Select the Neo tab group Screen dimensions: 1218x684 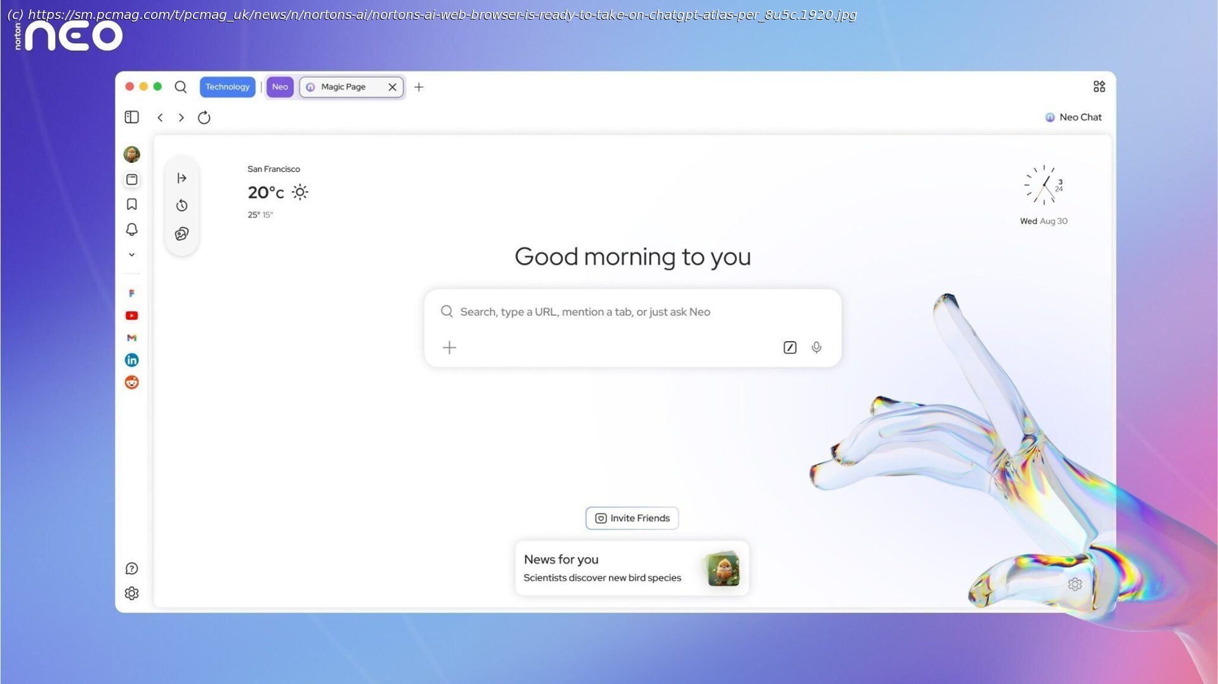280,87
